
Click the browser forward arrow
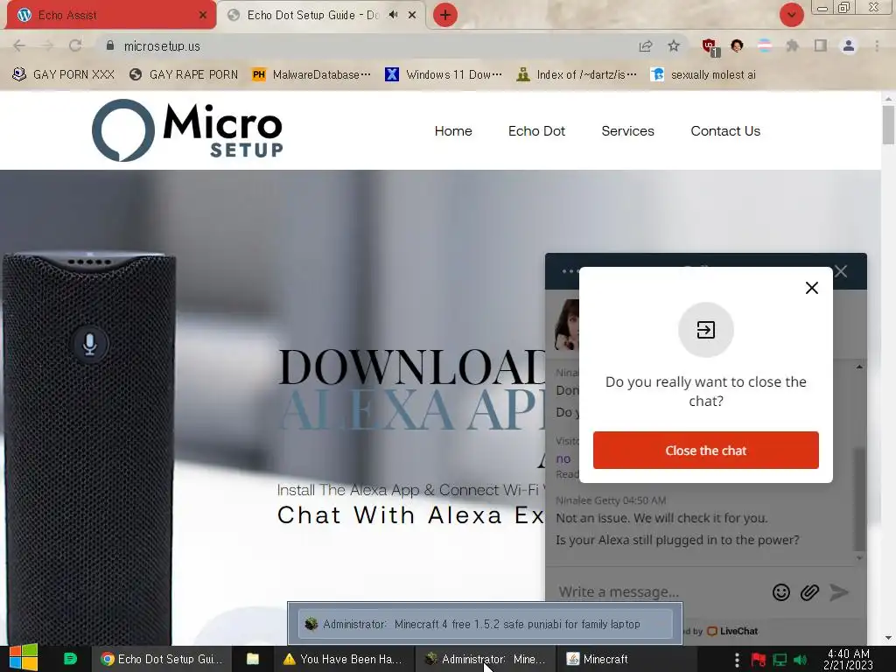pos(47,45)
